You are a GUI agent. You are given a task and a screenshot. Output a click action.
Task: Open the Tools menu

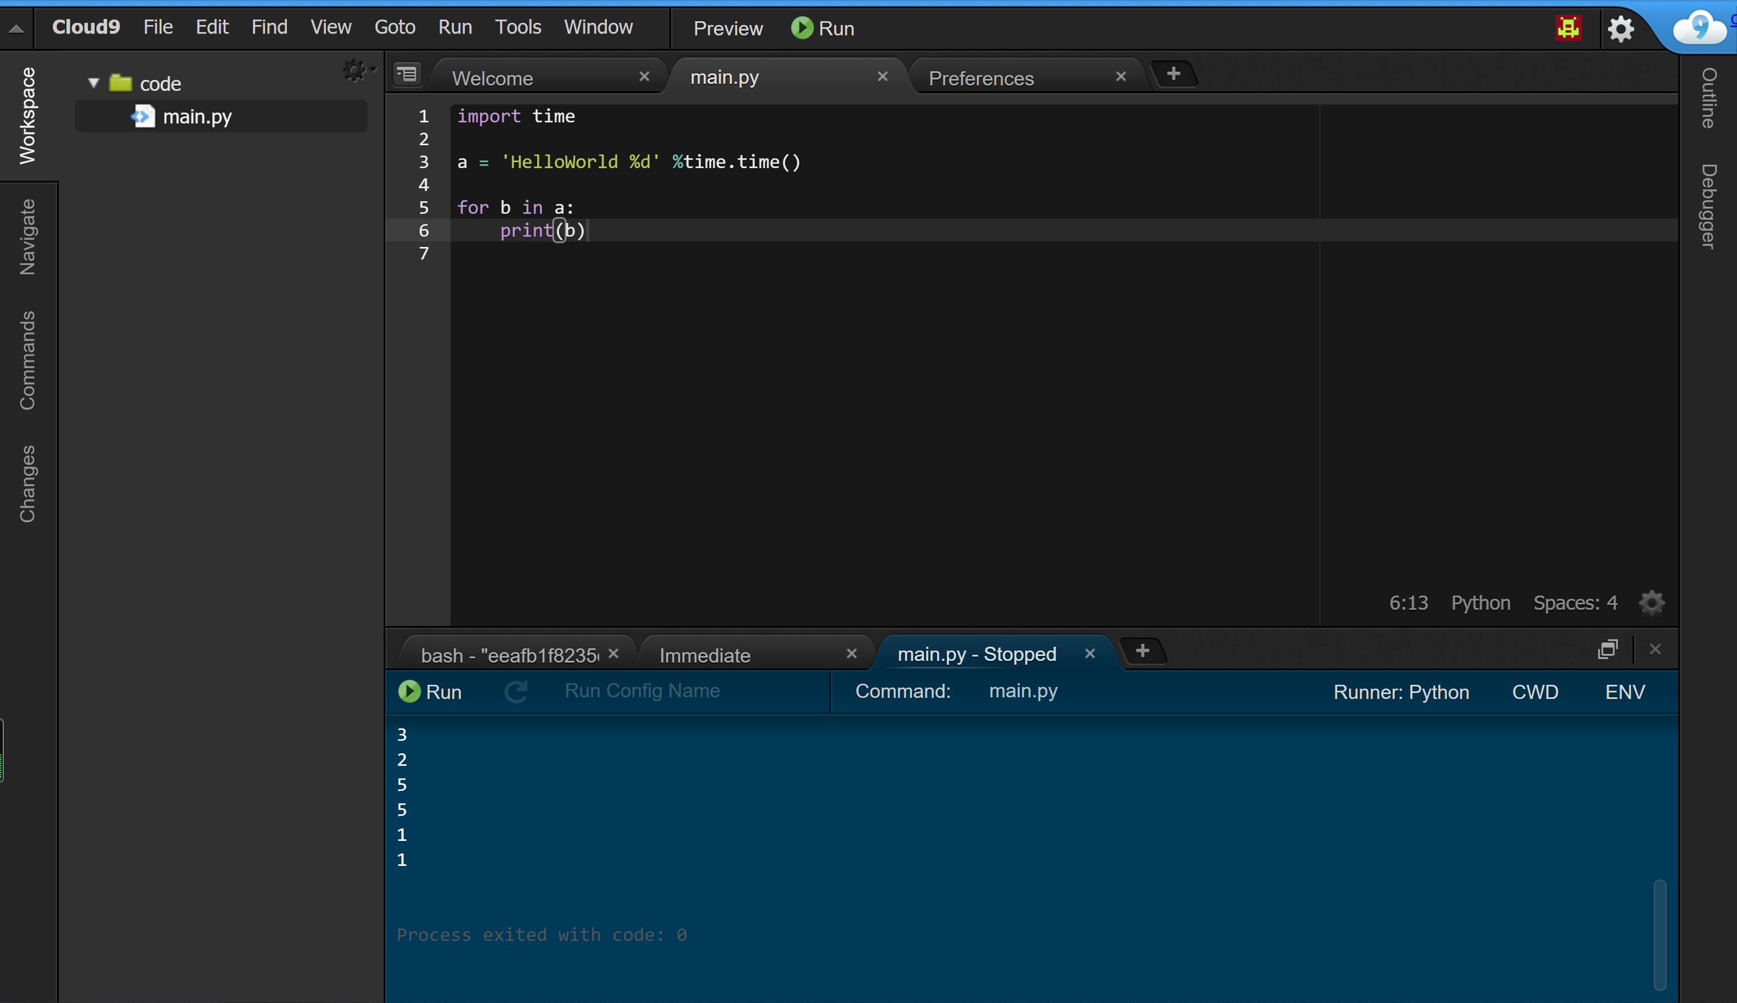(x=518, y=27)
